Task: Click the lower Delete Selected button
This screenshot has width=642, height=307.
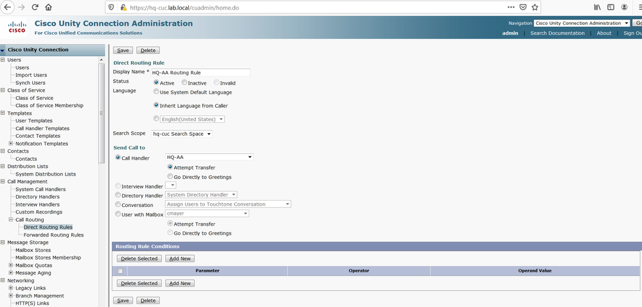Action: coord(139,283)
